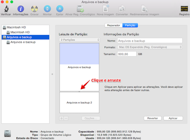Click the Ejetar eject icon

[60, 9]
